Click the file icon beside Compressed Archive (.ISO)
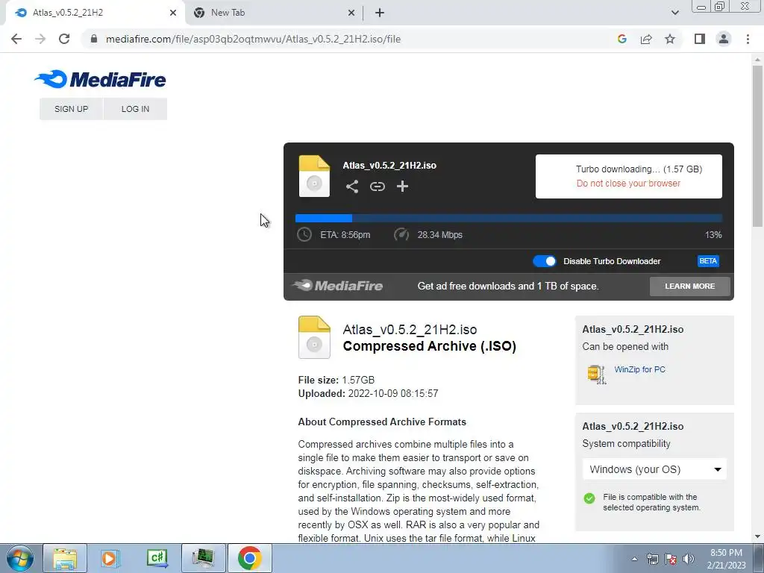 (314, 337)
